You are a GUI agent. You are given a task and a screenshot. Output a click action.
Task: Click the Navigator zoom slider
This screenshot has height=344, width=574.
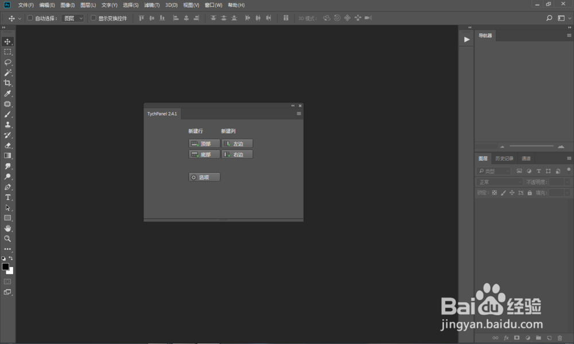532,146
